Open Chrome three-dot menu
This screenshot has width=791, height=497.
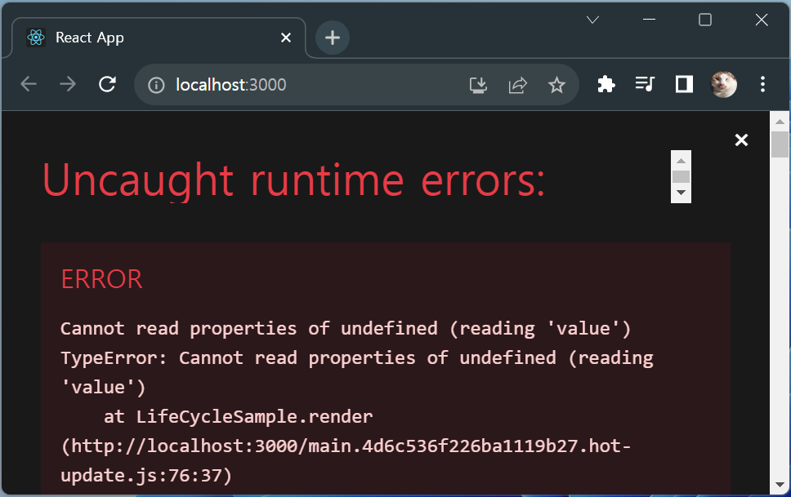762,84
